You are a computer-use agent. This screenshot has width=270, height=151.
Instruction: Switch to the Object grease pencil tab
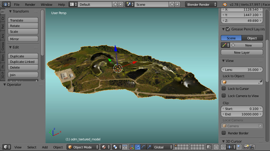[x=252, y=38]
